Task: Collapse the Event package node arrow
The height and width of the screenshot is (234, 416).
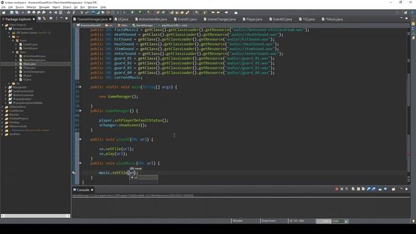Action: click(13, 40)
